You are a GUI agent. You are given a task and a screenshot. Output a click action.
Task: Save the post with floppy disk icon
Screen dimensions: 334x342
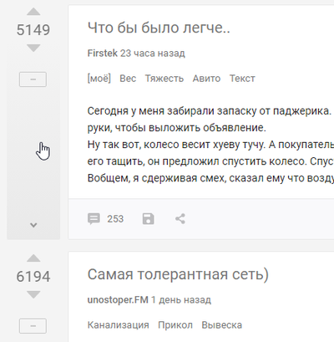(148, 219)
